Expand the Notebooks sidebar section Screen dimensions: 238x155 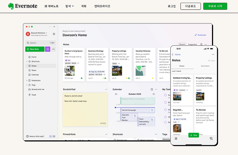pos(27,80)
